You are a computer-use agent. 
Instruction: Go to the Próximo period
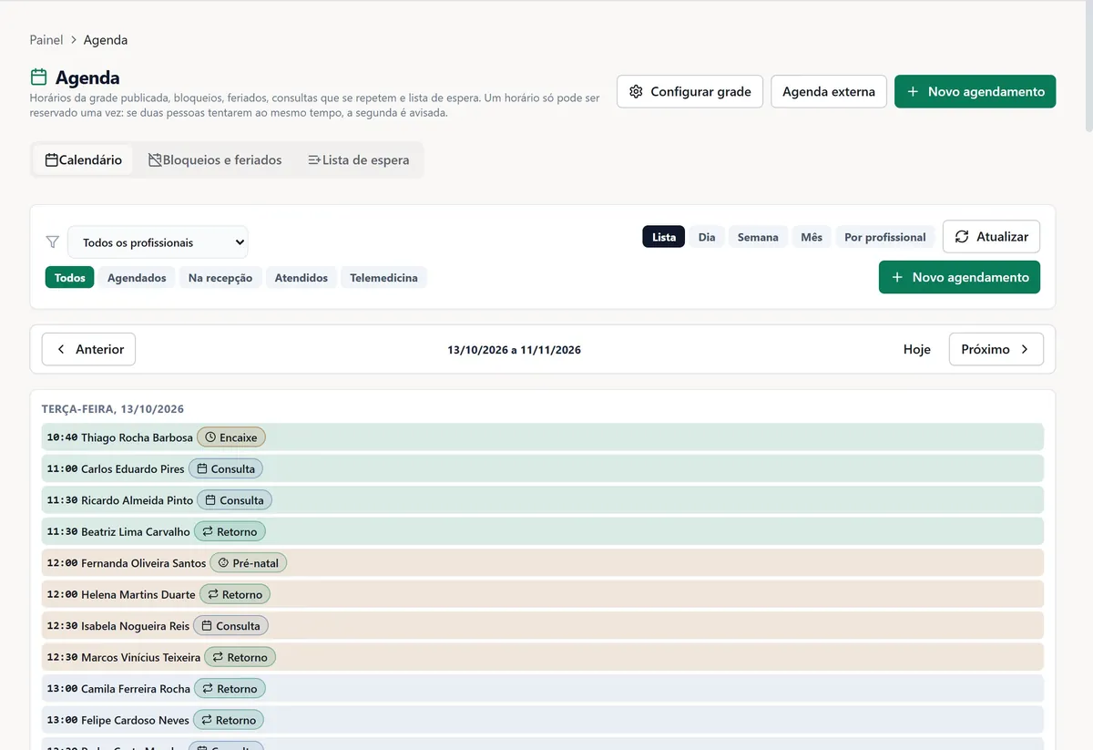[x=996, y=349]
